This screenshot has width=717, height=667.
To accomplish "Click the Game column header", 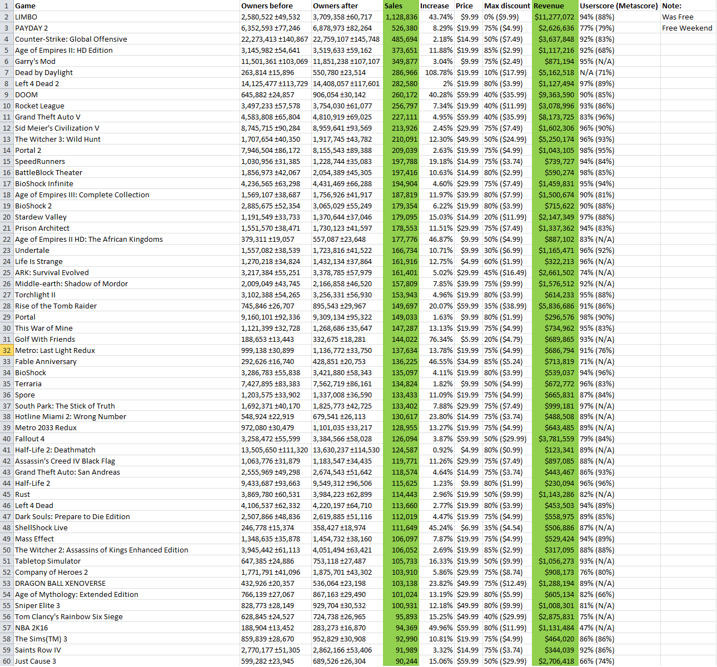I will click(x=26, y=6).
